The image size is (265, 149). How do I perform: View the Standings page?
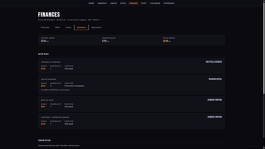(169, 3)
